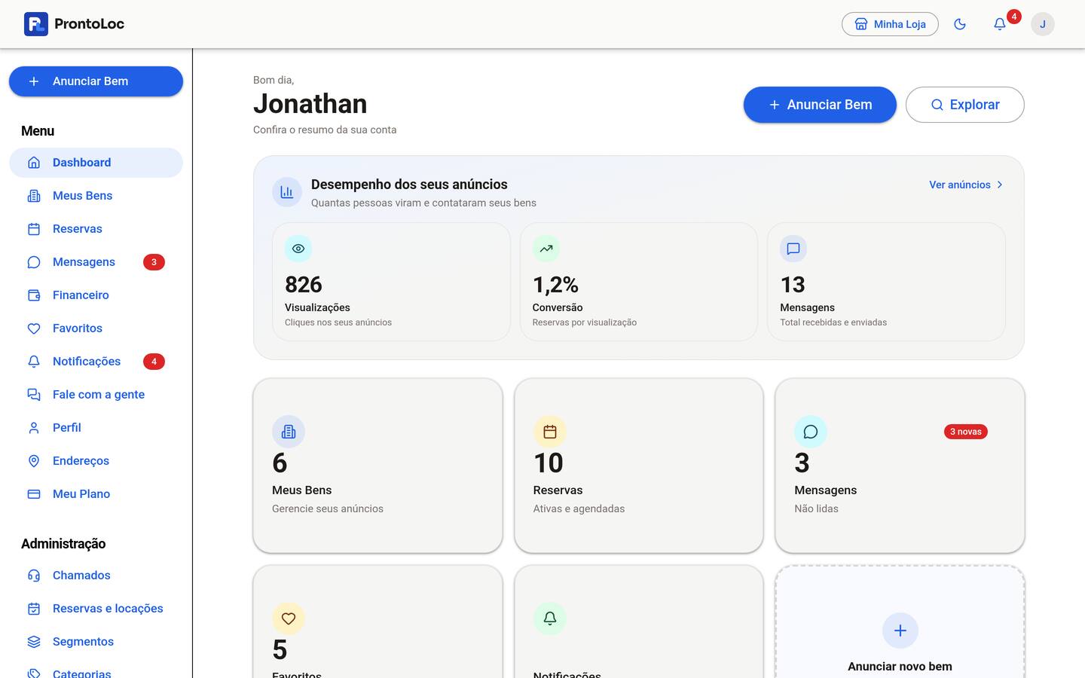
Task: Open Reservas e locações admin item
Action: 96,609
